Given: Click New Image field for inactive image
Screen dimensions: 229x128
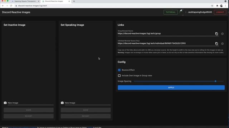Looking at the screenshot, I should tap(31, 103).
